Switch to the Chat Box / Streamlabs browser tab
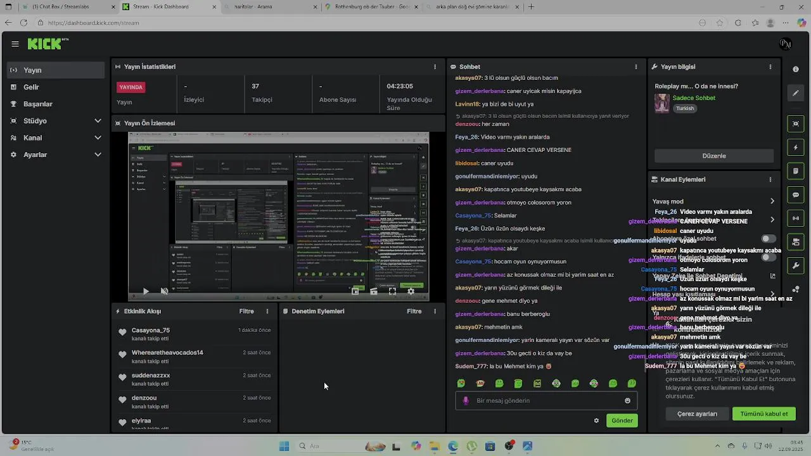This screenshot has width=811, height=456. pyautogui.click(x=68, y=7)
